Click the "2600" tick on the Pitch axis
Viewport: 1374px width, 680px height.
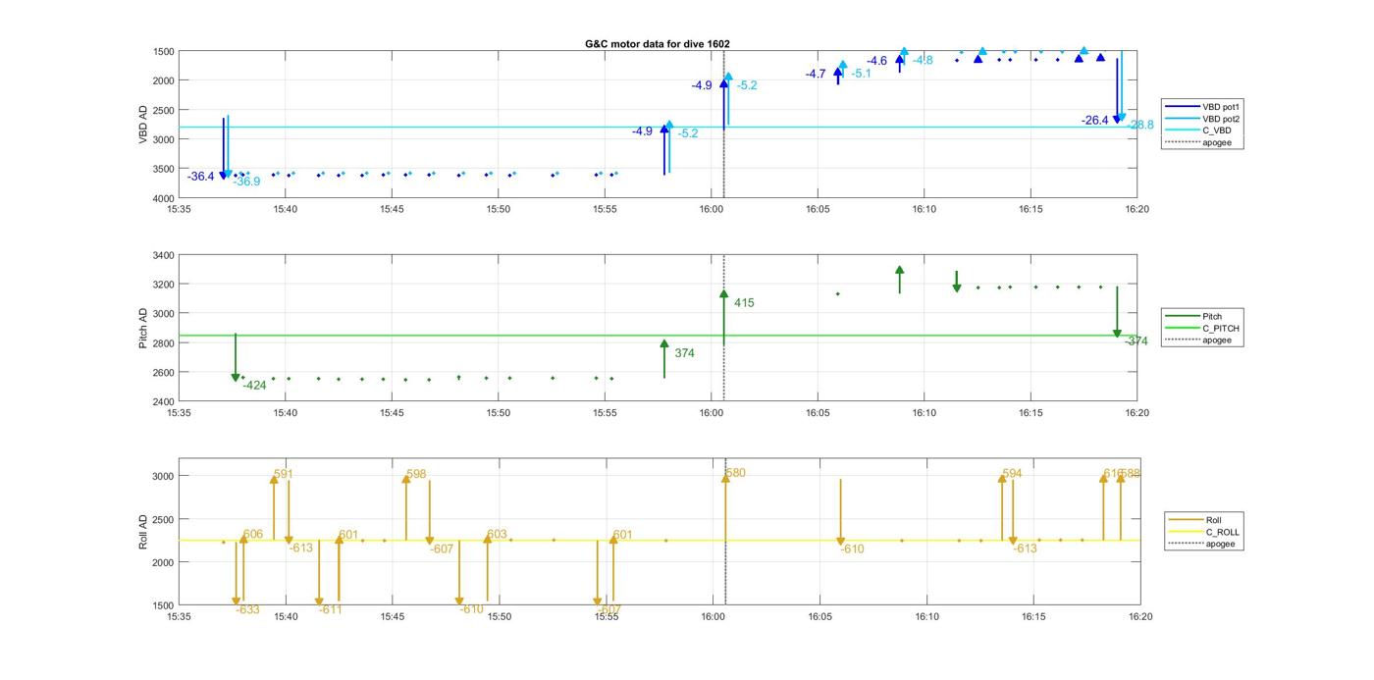[x=164, y=373]
